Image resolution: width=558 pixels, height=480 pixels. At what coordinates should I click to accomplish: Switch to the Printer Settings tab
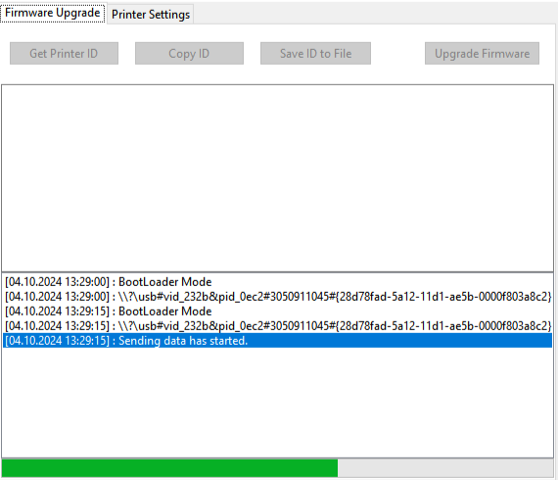tap(151, 15)
